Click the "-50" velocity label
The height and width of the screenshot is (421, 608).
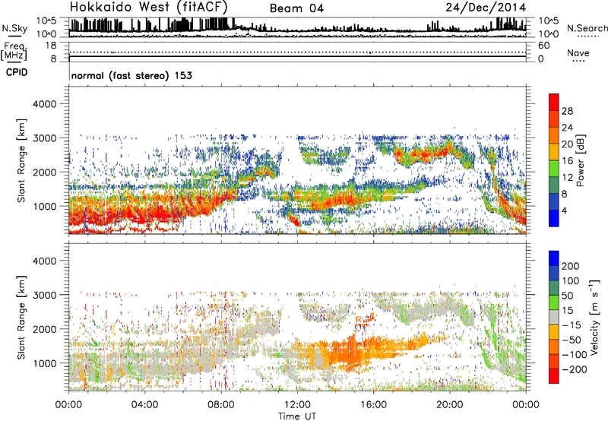click(572, 340)
